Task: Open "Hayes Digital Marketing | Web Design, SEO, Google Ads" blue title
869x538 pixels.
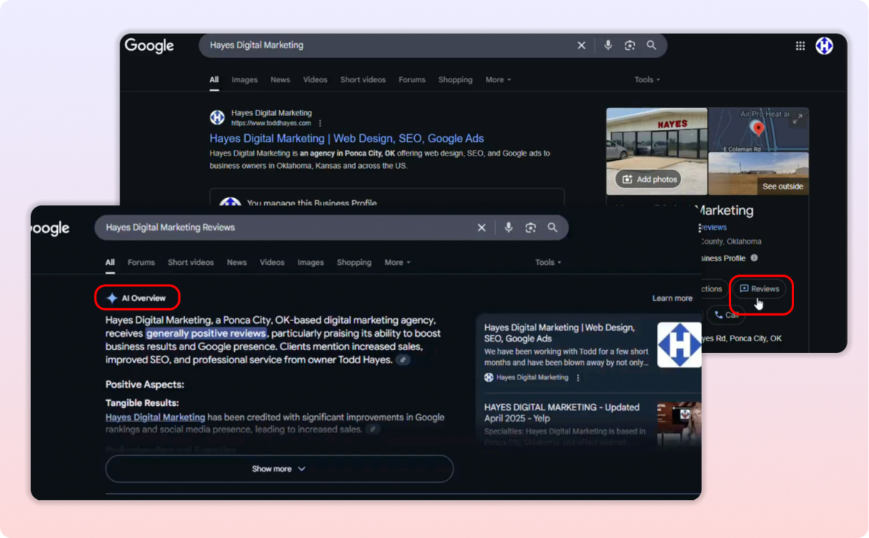Action: 346,139
